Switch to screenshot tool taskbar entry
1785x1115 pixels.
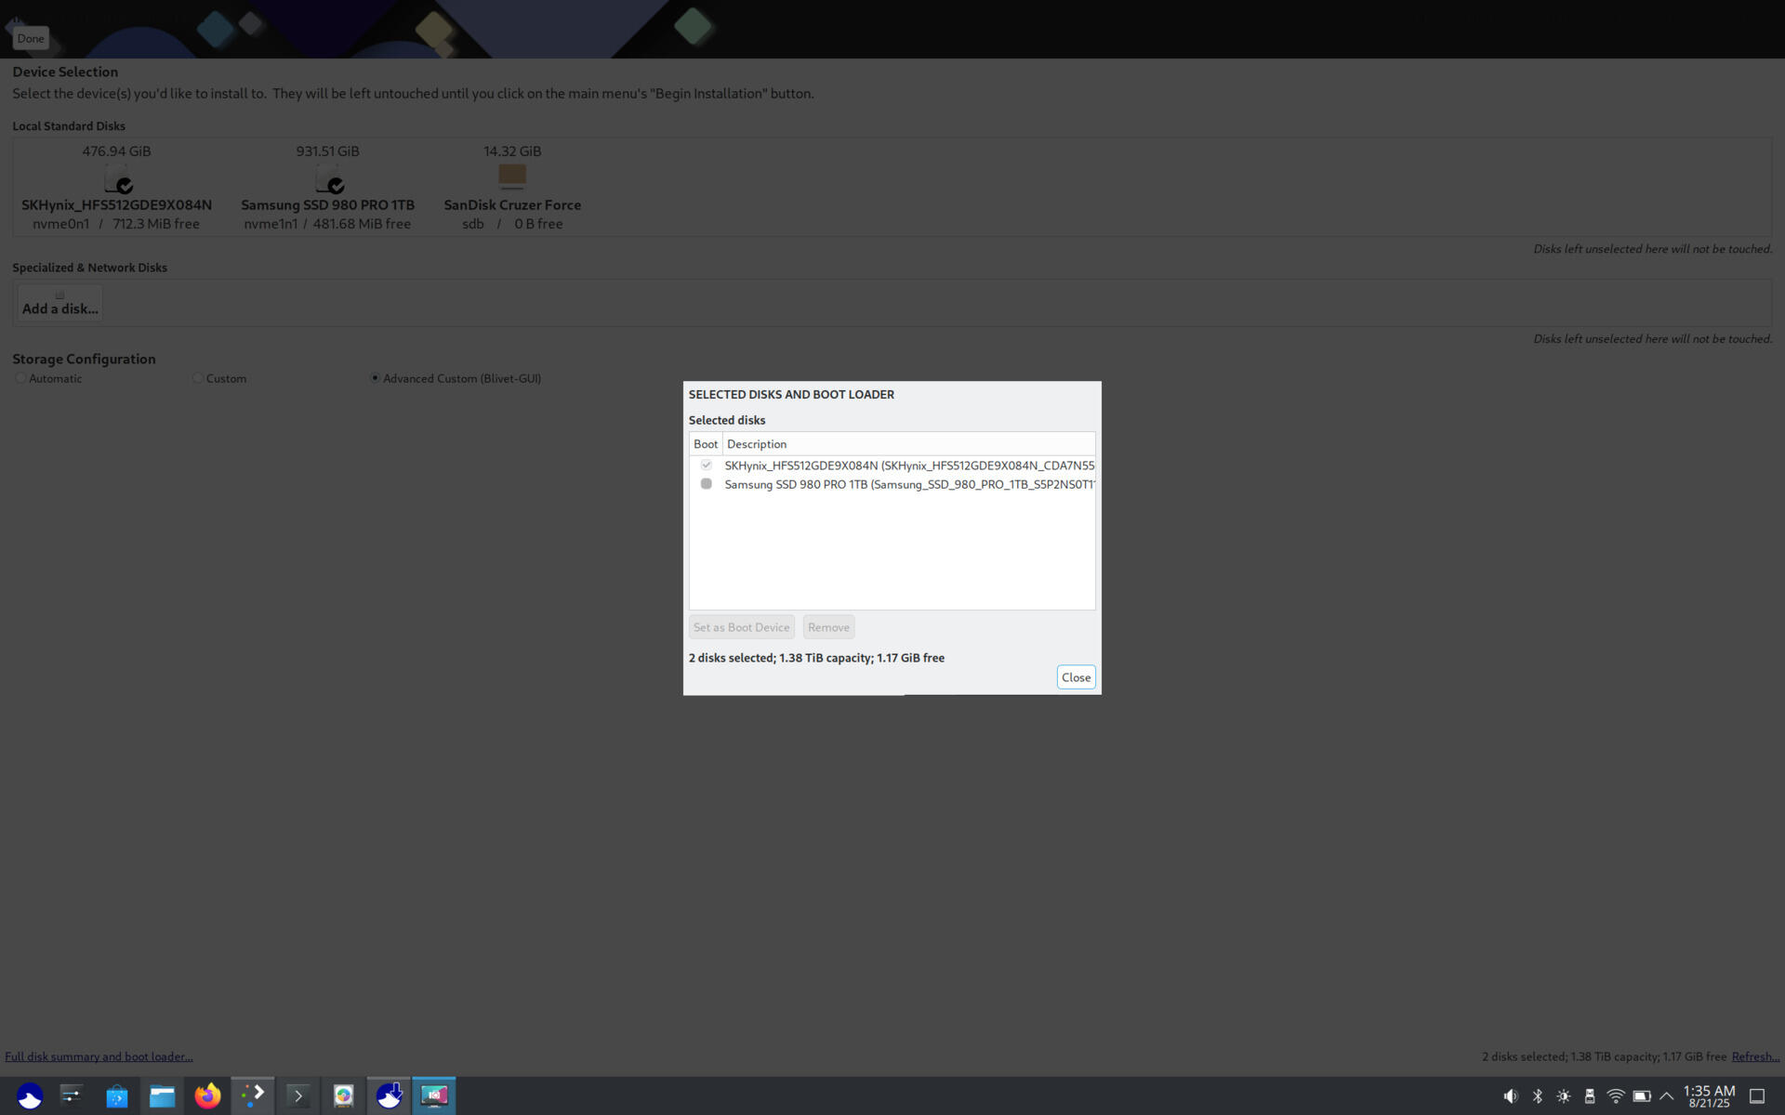[434, 1096]
